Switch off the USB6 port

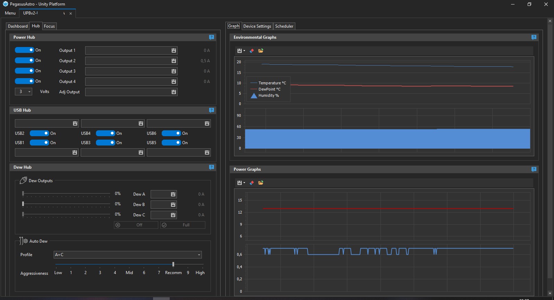point(171,133)
